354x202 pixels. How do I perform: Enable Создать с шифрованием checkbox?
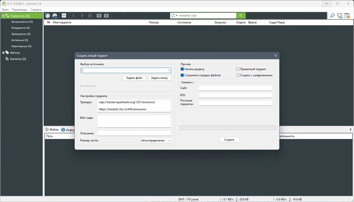[238, 75]
